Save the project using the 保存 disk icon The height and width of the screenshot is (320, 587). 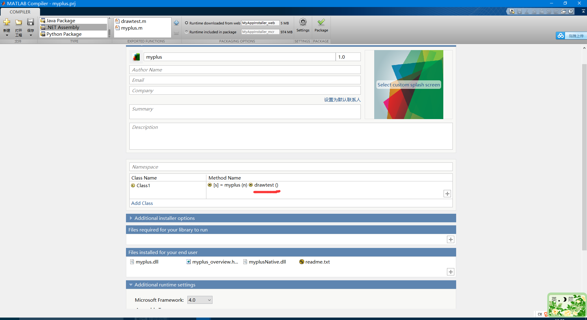[x=31, y=22]
